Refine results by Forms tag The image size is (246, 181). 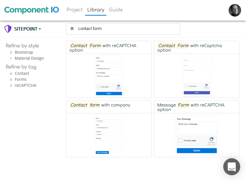[21, 79]
